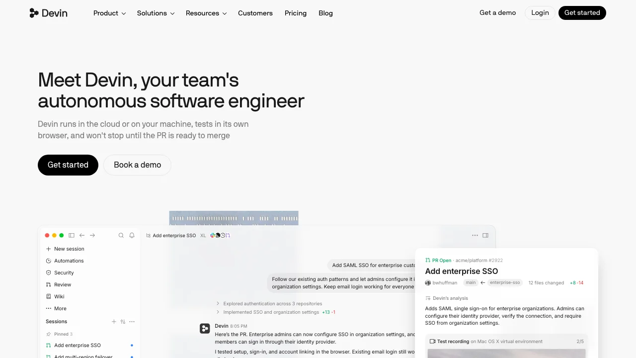Open notifications via the bell icon
Viewport: 636px width, 358px height.
coord(132,235)
